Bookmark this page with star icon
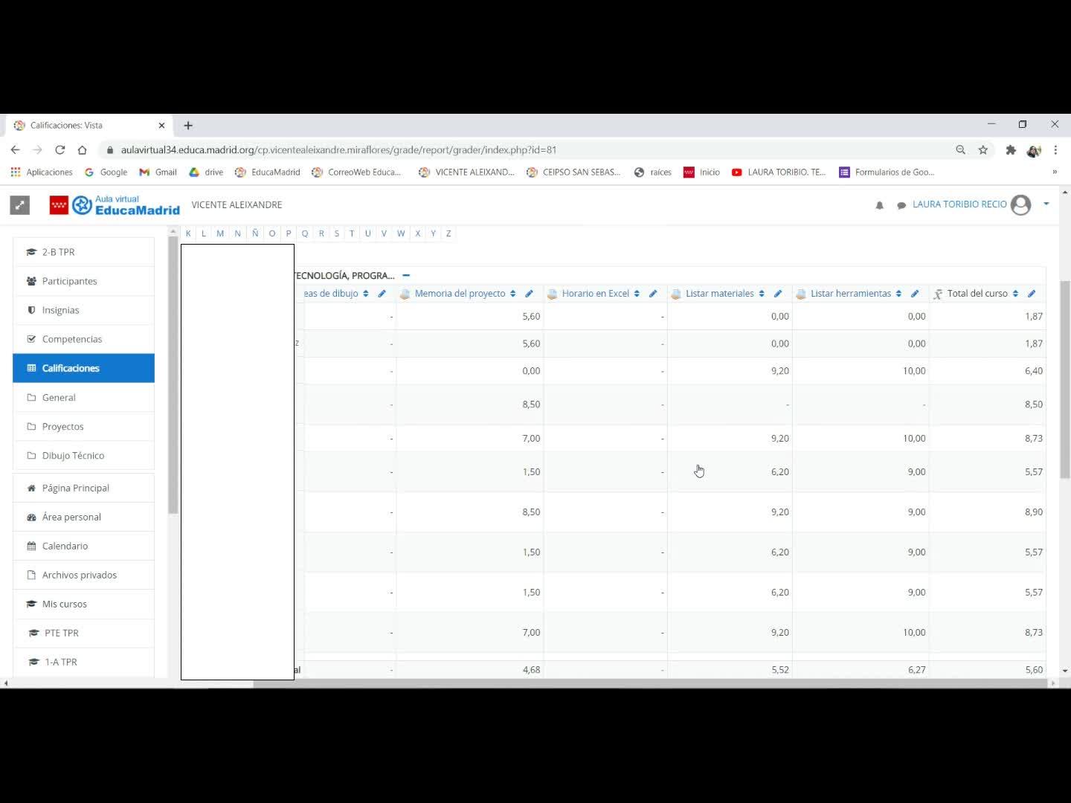This screenshot has height=803, width=1071. coord(983,149)
